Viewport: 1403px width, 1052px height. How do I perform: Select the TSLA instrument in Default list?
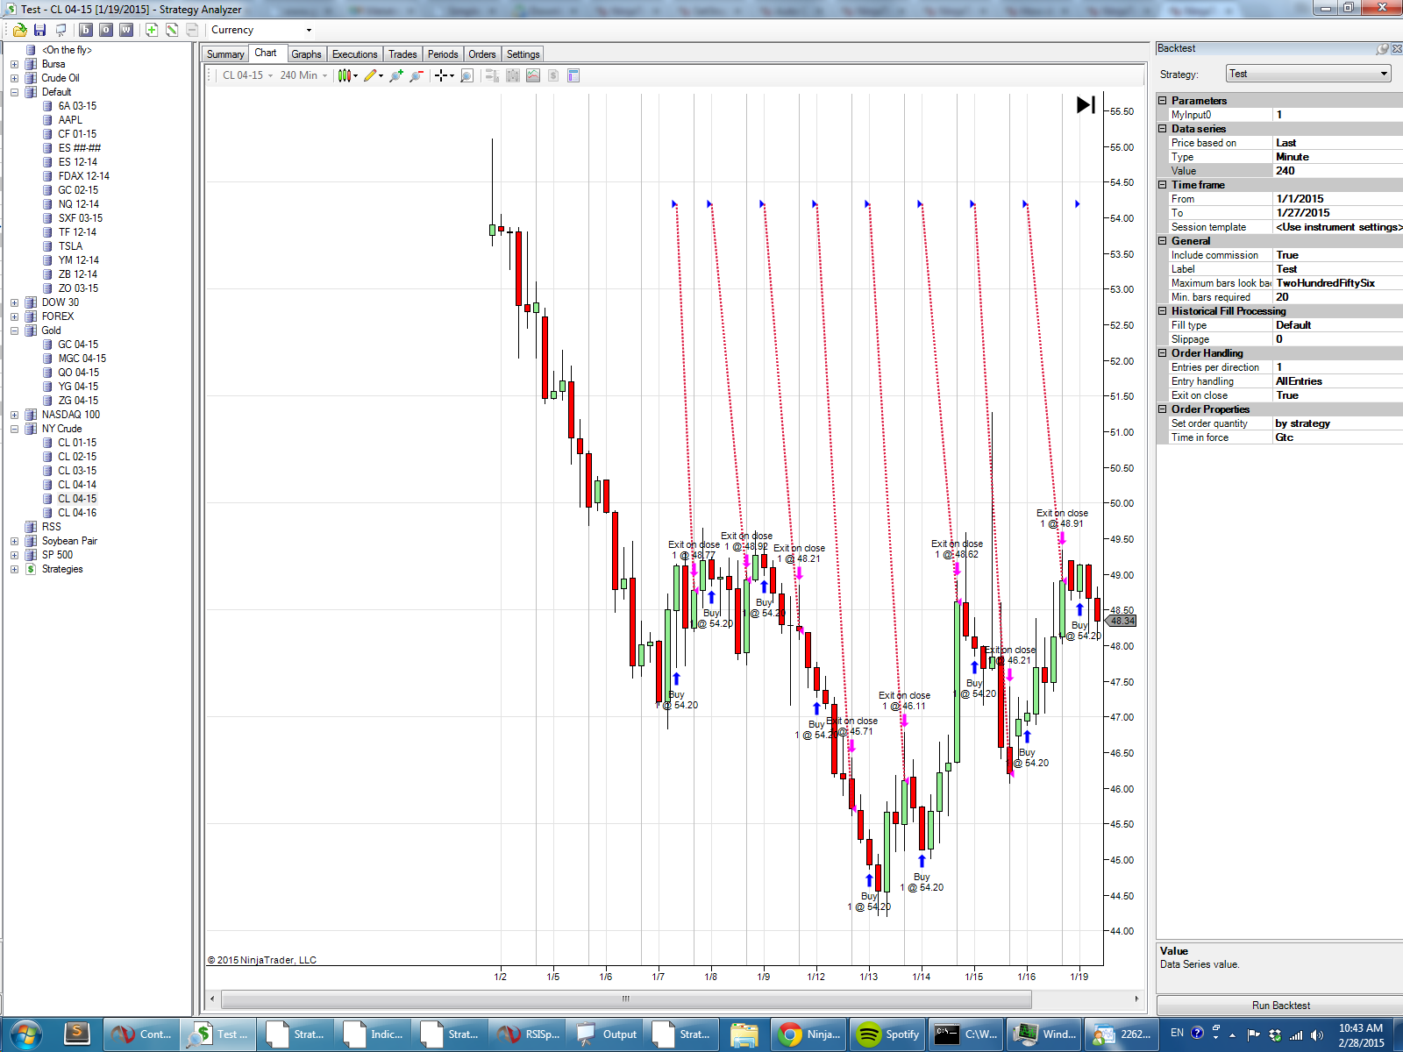click(x=70, y=246)
